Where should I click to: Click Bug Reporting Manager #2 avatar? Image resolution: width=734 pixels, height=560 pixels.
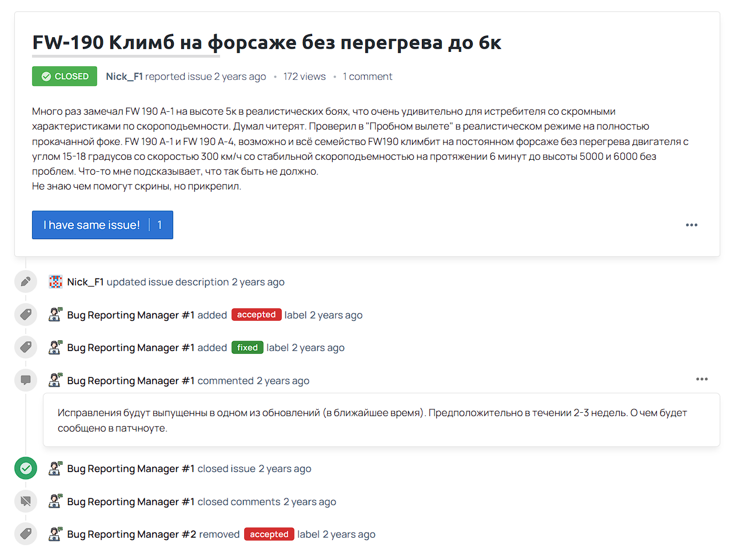55,534
